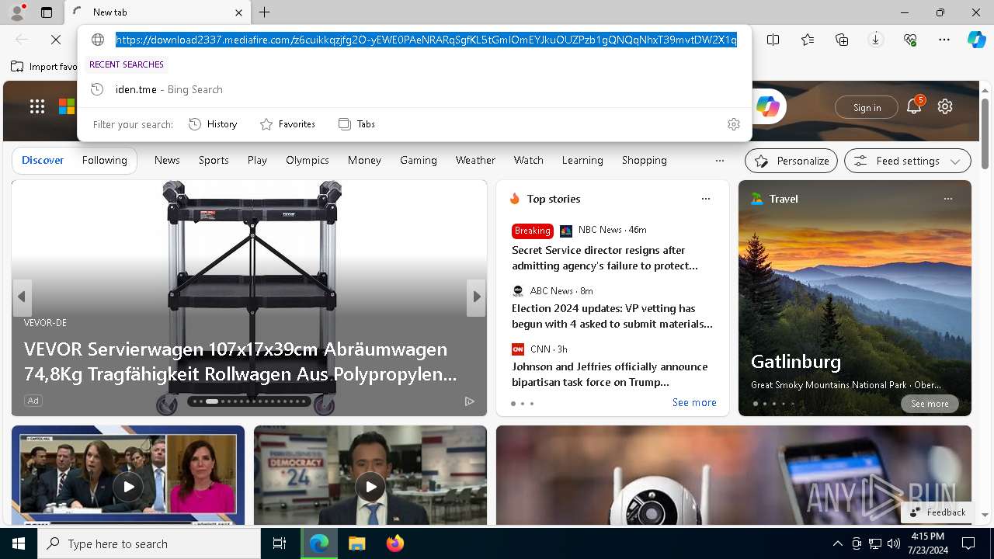This screenshot has height=559, width=994.
Task: Open Windows Task View
Action: [x=280, y=543]
